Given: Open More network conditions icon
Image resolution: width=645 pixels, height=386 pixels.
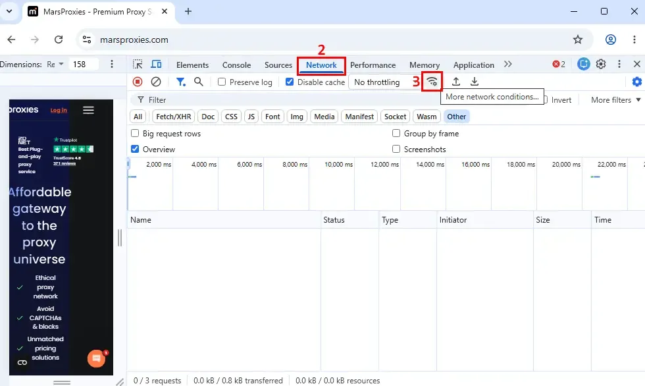Looking at the screenshot, I should (432, 82).
